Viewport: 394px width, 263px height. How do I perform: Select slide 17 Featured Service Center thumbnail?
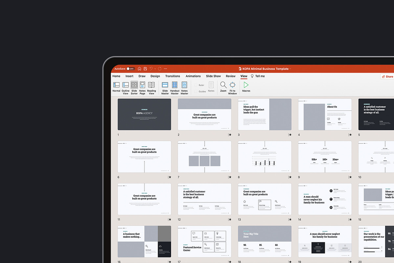point(205,242)
